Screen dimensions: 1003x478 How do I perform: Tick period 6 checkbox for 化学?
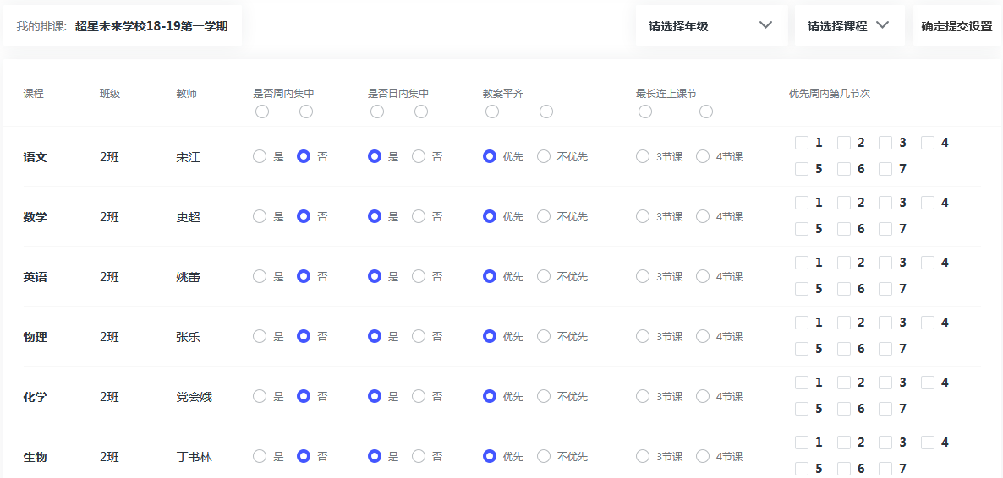(844, 409)
